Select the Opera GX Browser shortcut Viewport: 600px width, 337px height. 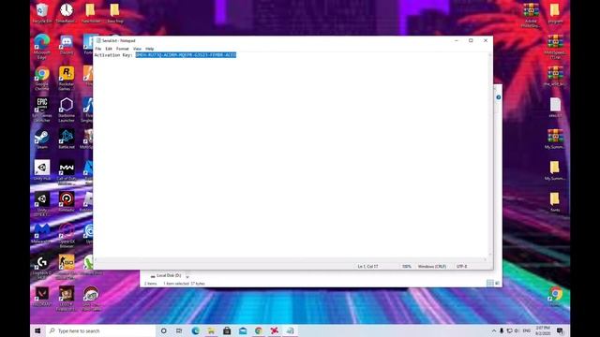pyautogui.click(x=67, y=236)
